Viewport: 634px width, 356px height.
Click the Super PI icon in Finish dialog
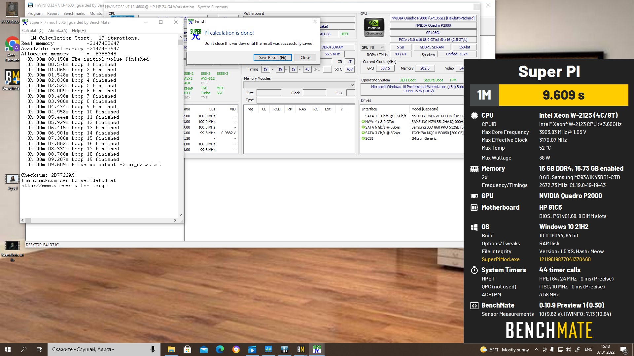(195, 34)
